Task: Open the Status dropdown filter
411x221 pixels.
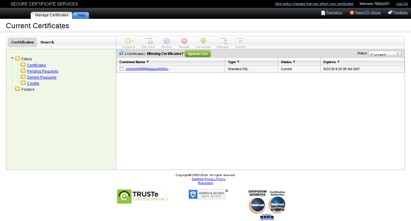Action: tap(385, 53)
